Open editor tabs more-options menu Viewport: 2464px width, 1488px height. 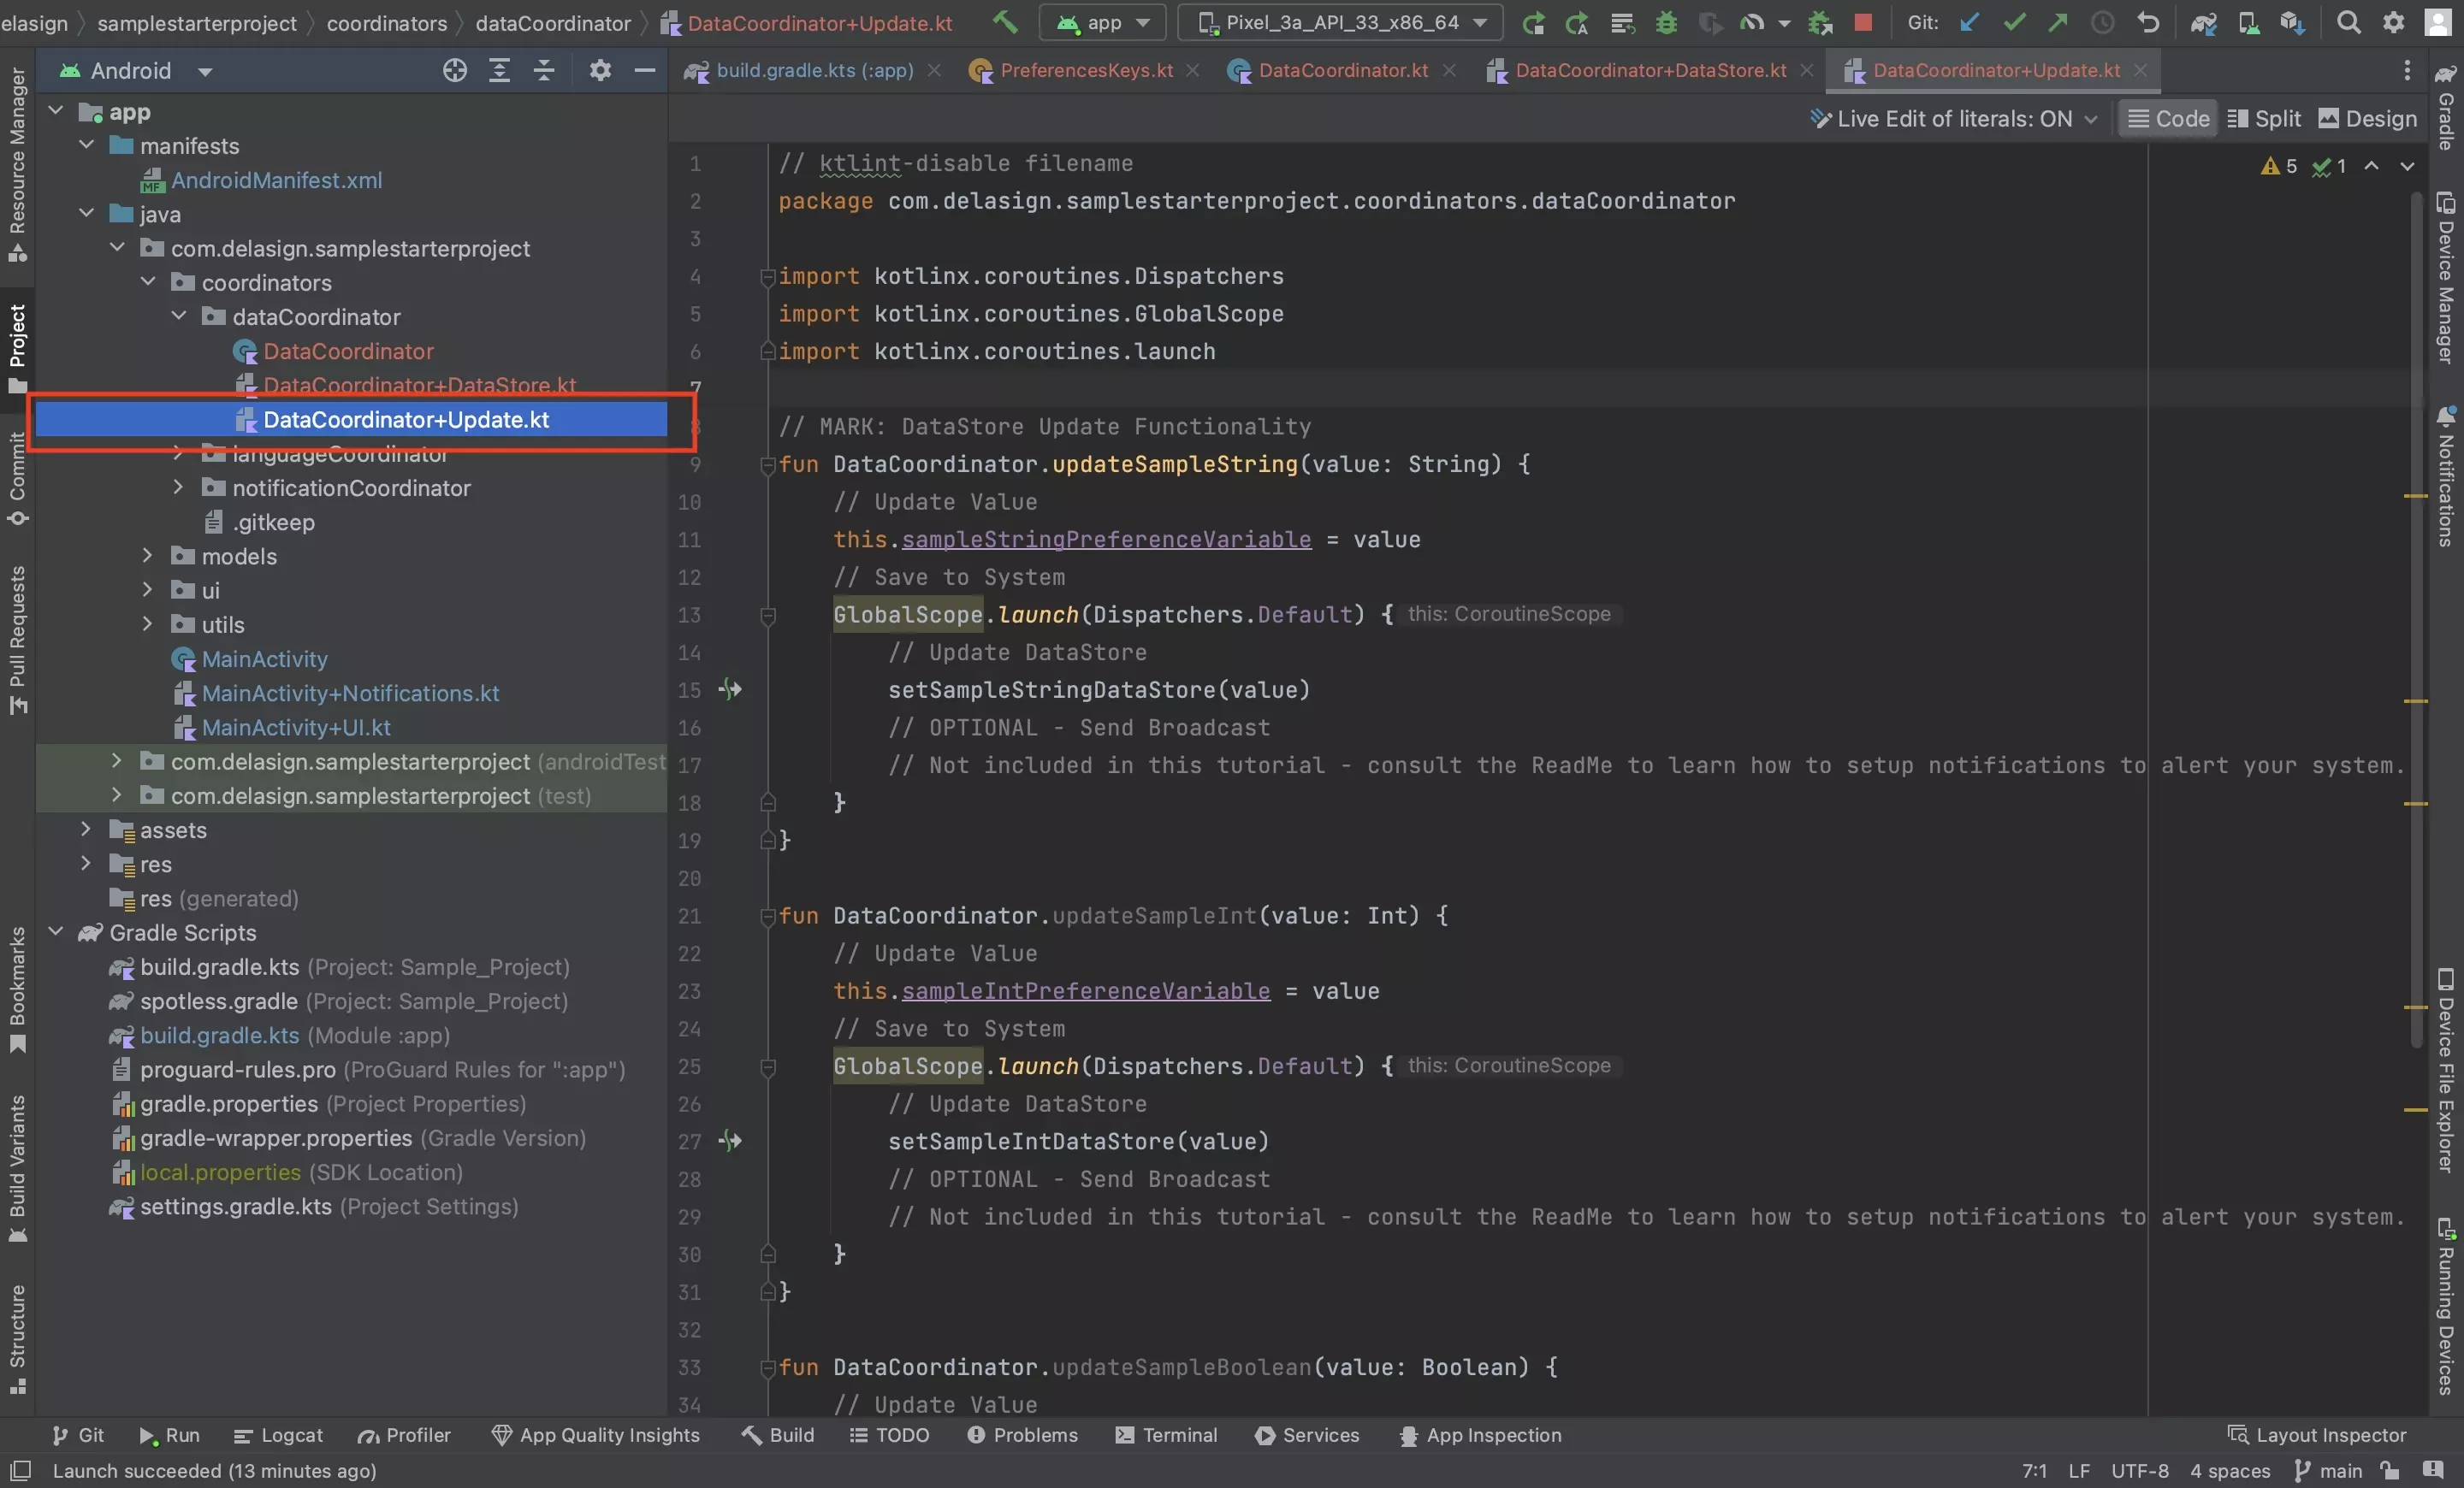2407,70
